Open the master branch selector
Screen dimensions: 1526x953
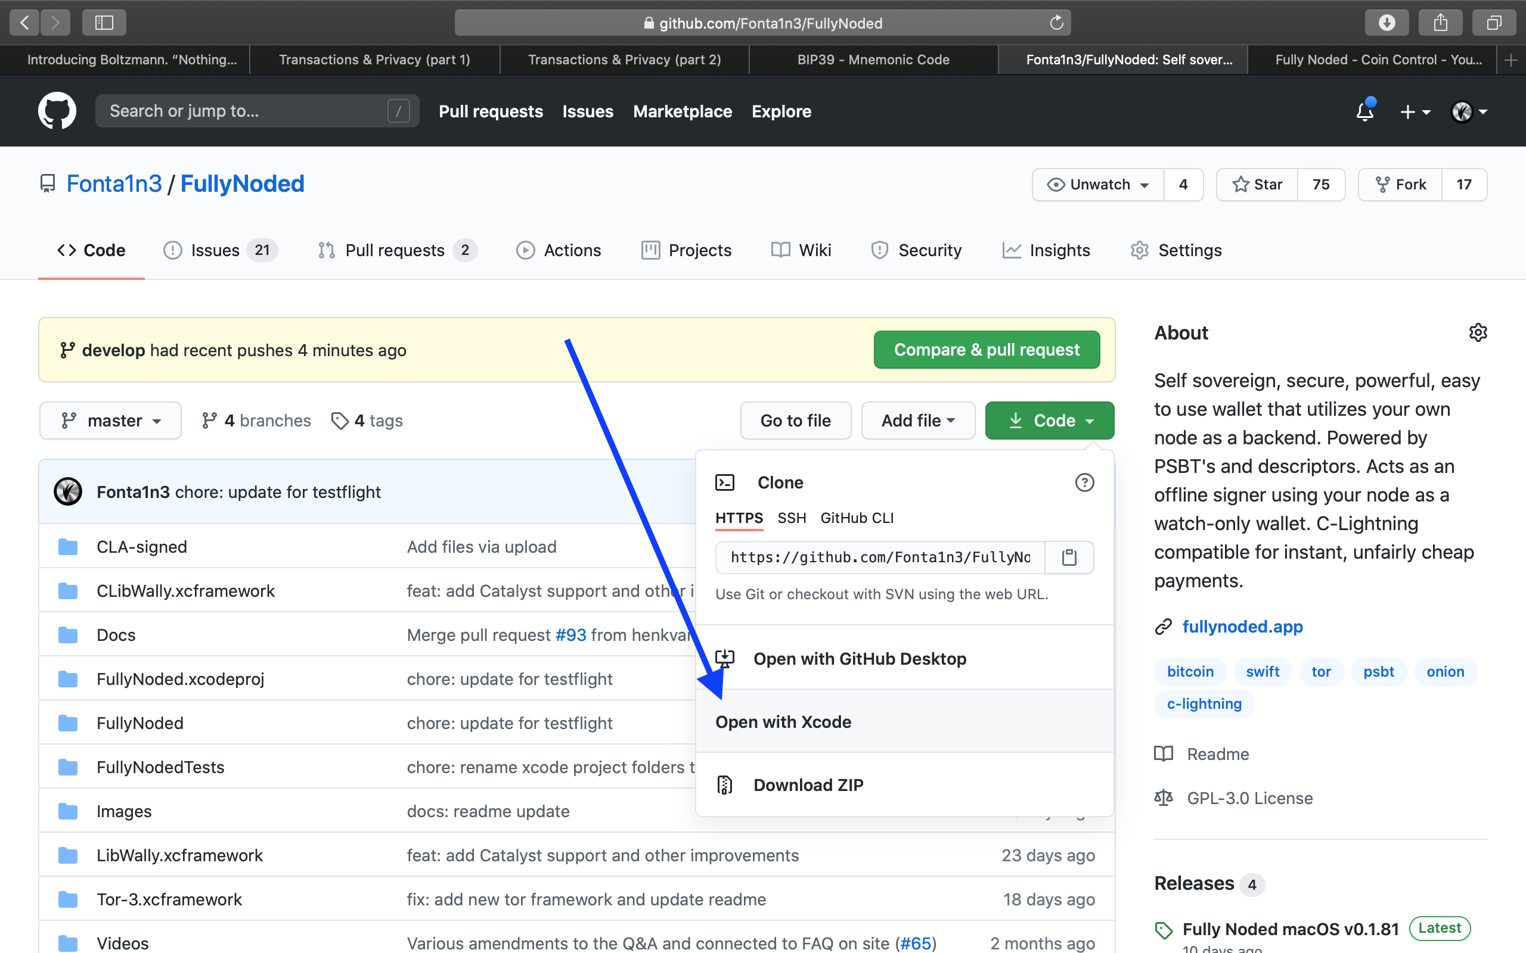click(110, 421)
